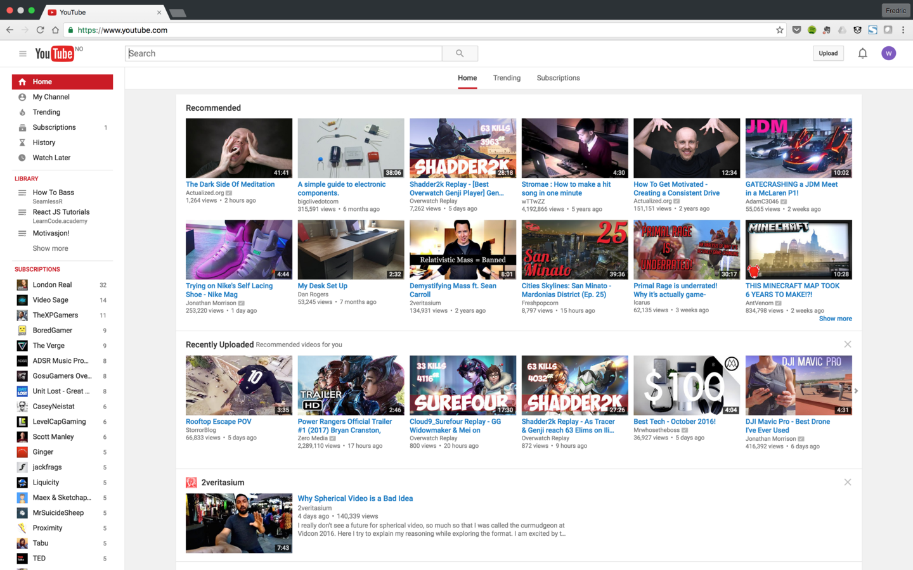Open the Nike self lacing shoe thumbnail

click(x=239, y=250)
